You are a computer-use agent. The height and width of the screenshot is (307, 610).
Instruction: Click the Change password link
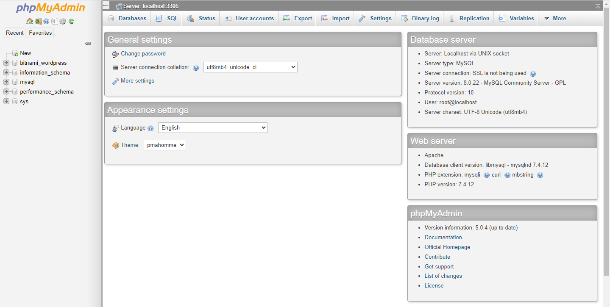(143, 54)
